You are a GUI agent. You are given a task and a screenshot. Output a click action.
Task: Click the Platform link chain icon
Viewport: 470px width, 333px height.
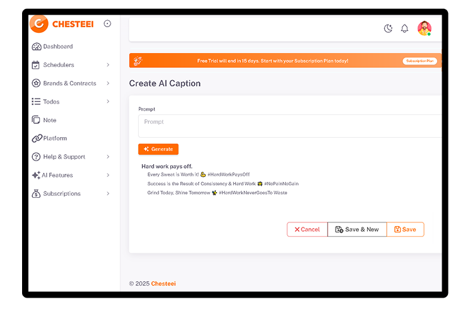point(37,138)
